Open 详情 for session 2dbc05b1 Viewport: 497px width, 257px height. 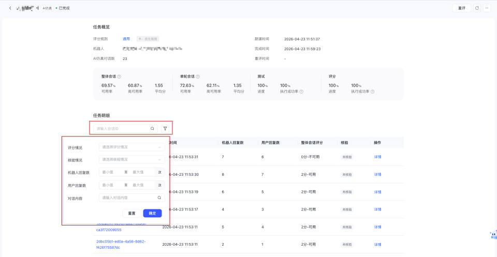point(377,245)
